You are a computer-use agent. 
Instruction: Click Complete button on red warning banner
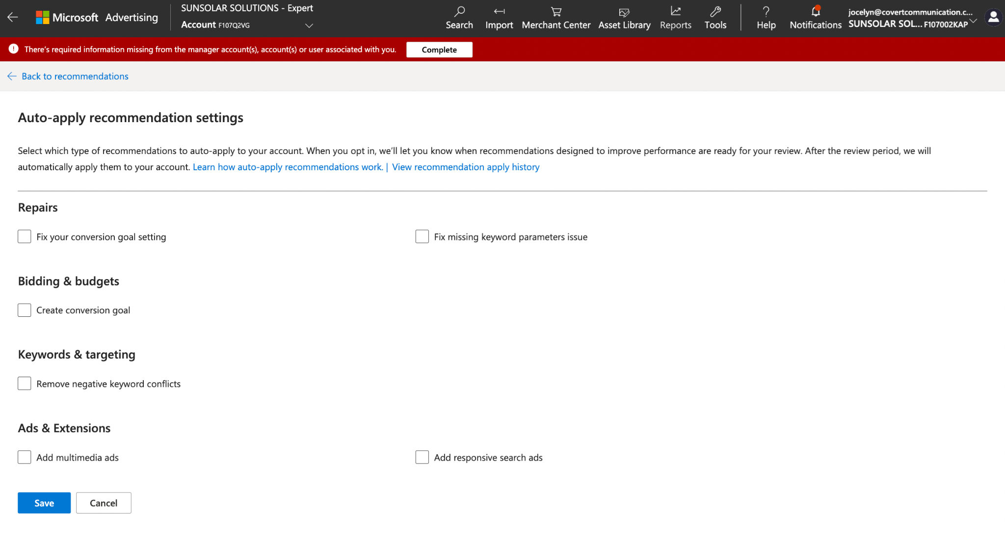(439, 49)
